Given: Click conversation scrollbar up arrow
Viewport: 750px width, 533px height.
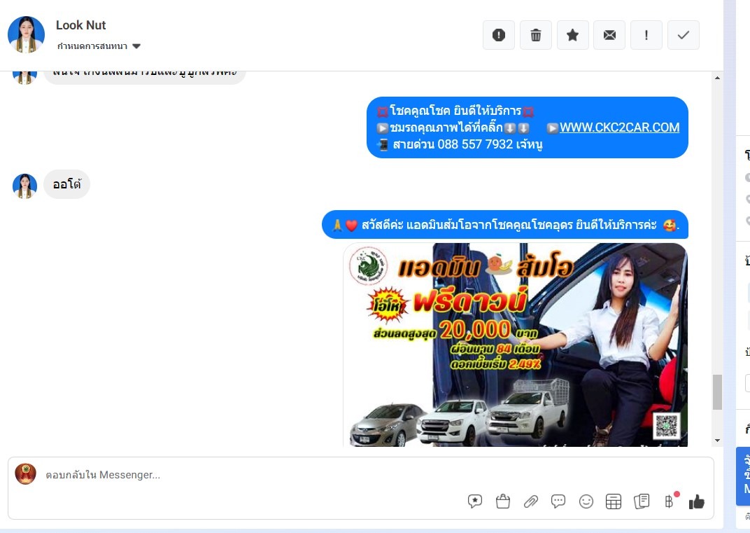Looking at the screenshot, I should (x=717, y=78).
